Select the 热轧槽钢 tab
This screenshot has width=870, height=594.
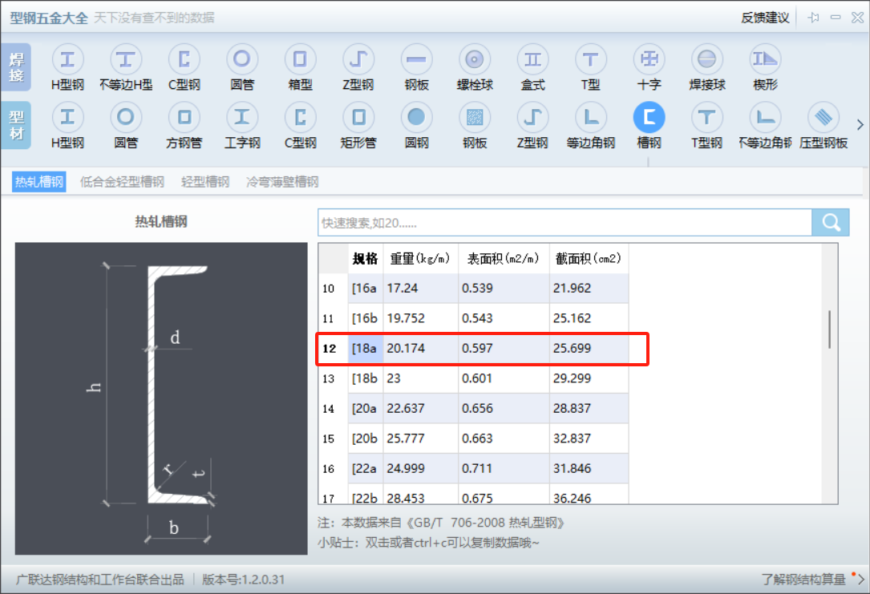pos(38,182)
